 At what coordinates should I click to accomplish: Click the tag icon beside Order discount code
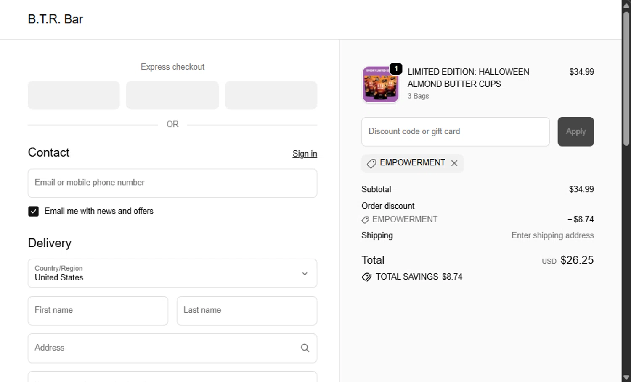point(365,220)
